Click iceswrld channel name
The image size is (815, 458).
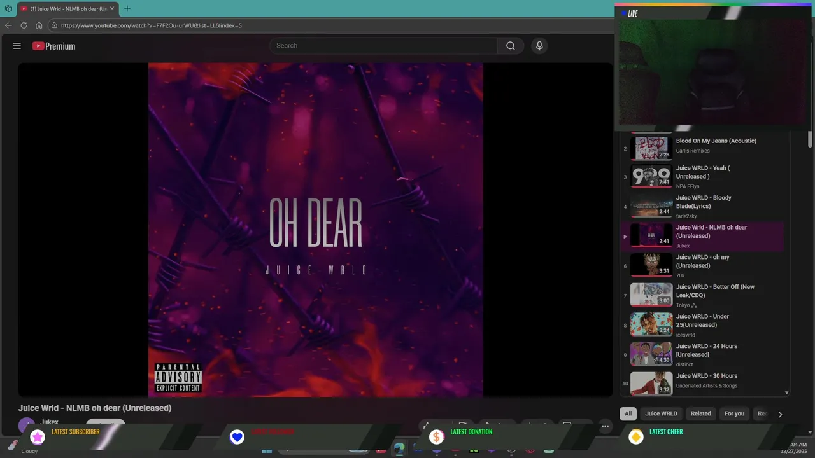point(686,335)
